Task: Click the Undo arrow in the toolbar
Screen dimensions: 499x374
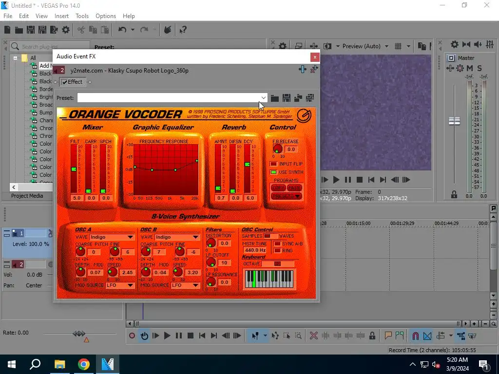Action: [122, 30]
